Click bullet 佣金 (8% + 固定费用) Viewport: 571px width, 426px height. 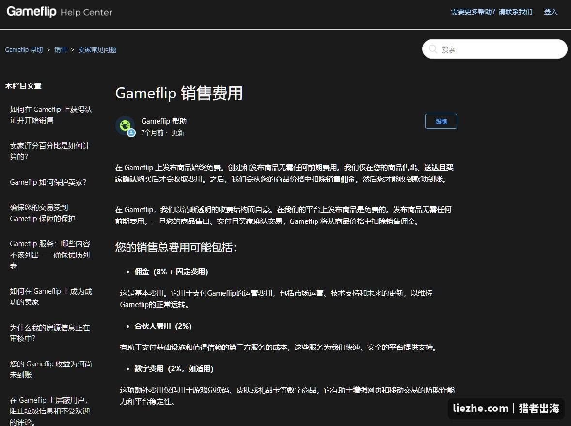coord(171,271)
